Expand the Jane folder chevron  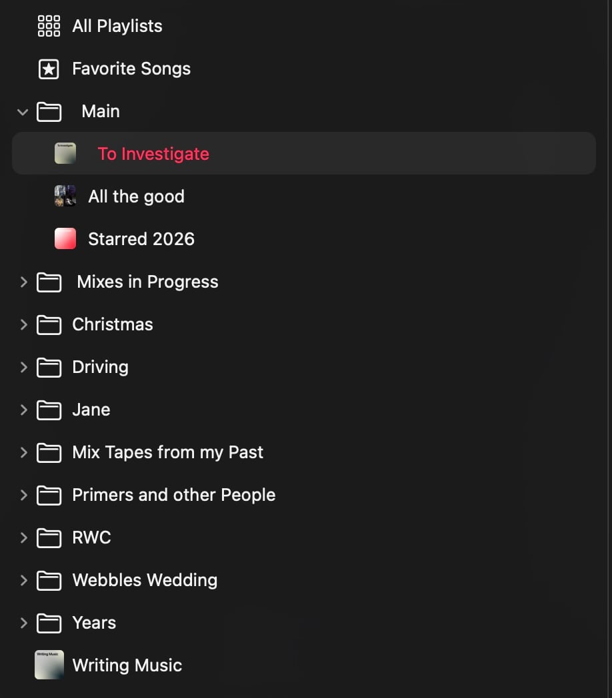pos(23,410)
